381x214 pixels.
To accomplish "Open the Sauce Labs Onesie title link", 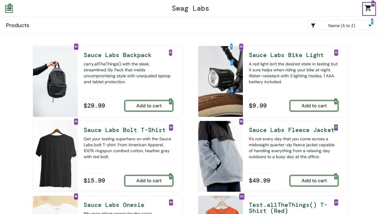I will pos(114,205).
